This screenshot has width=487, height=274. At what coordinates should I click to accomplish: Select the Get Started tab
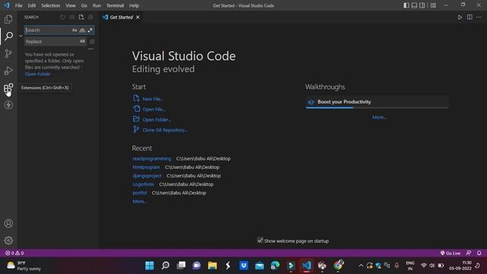coord(121,17)
